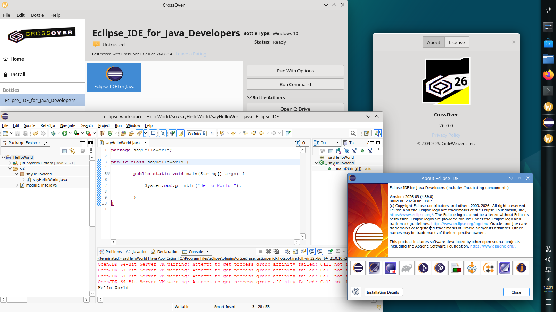556x312 pixels.
Task: Switch to License tab in CrossOver about
Action: (x=457, y=42)
